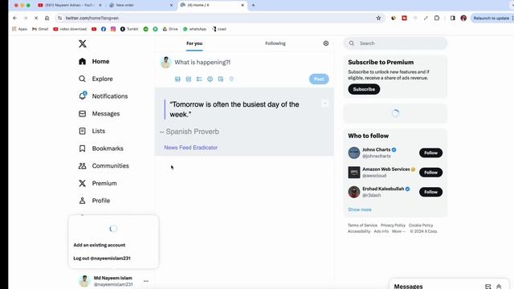This screenshot has height=289, width=514.
Task: Click the Subscribe button
Action: (x=364, y=89)
